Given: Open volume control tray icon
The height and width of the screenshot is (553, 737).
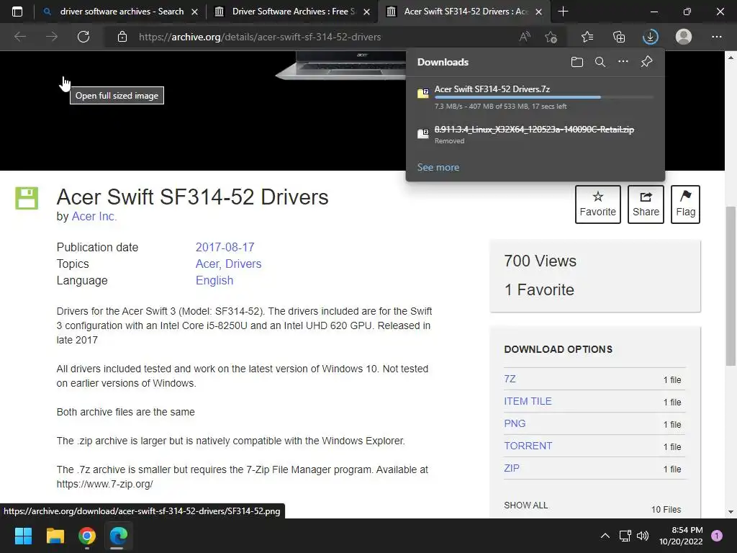Looking at the screenshot, I should point(643,536).
